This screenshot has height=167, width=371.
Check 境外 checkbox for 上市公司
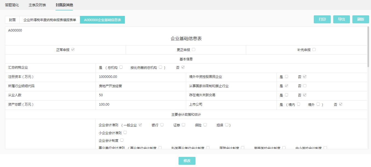[318, 104]
